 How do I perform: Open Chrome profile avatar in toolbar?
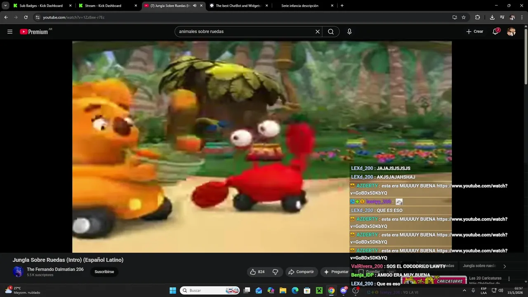(x=512, y=17)
